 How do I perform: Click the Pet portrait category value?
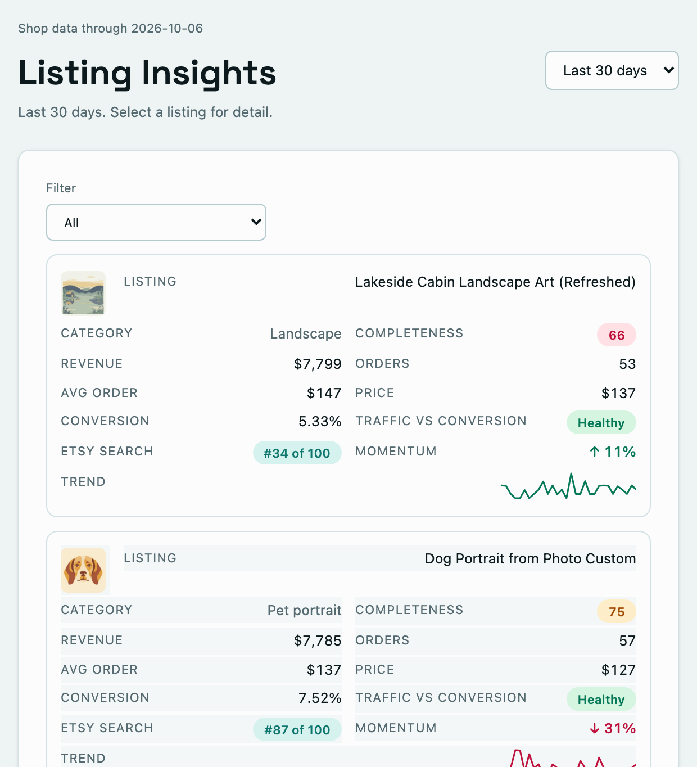point(304,610)
